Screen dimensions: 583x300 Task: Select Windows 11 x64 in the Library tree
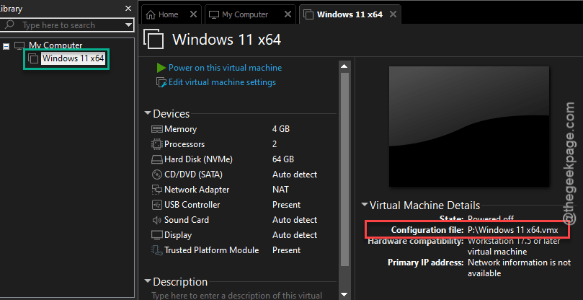click(x=73, y=58)
